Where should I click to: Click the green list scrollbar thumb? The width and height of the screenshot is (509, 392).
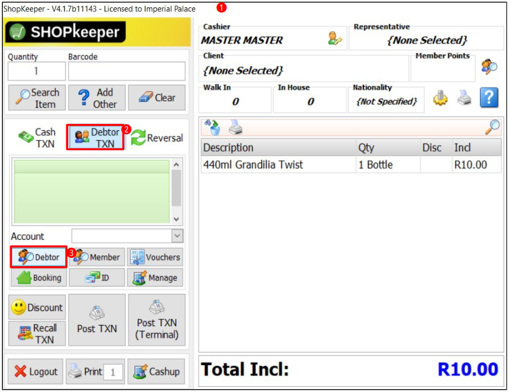click(176, 188)
